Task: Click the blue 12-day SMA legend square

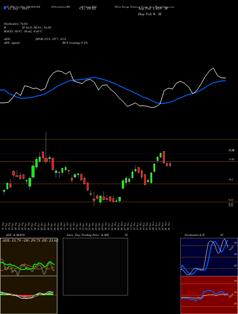Action: pos(5,8)
